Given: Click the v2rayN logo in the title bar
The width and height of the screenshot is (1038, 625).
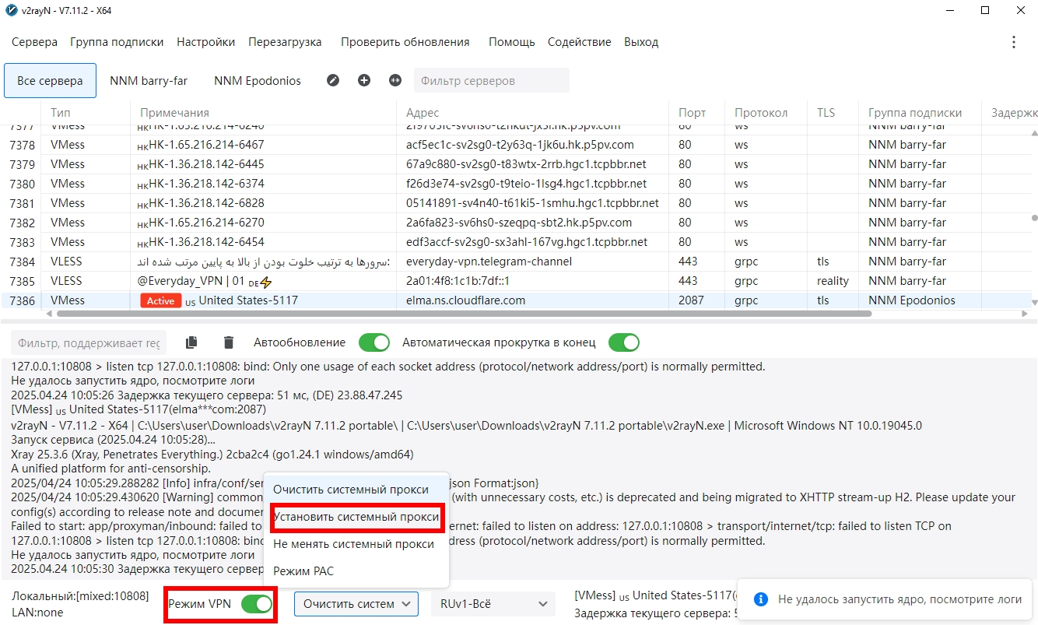Looking at the screenshot, I should (x=11, y=10).
